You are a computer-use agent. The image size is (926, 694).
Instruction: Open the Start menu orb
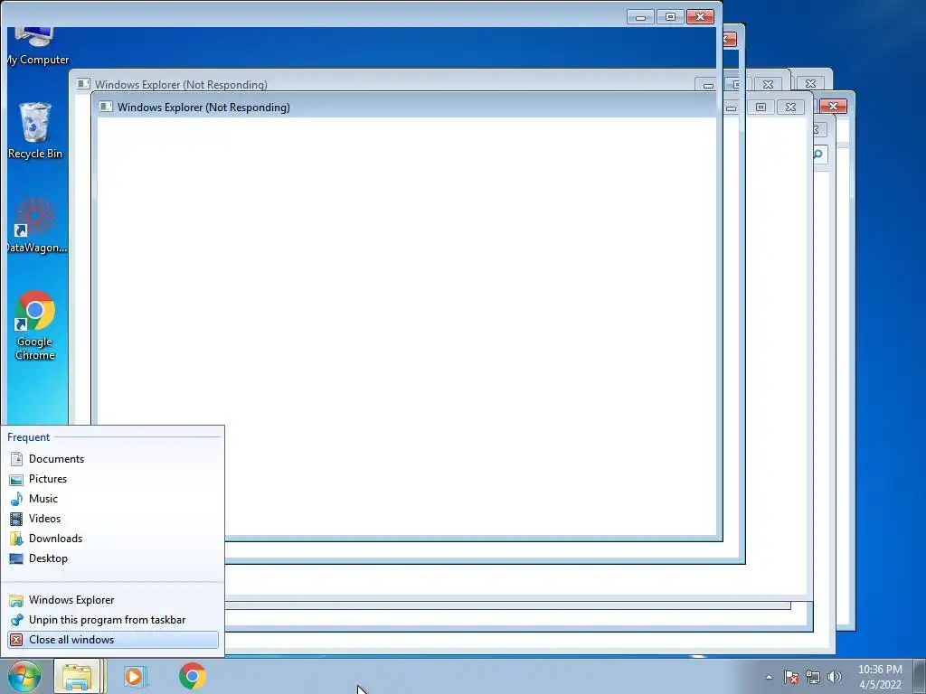pyautogui.click(x=24, y=676)
